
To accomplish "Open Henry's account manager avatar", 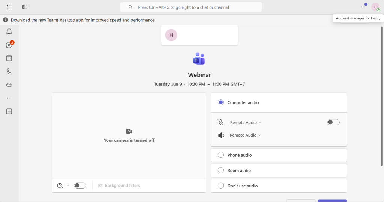I will click(x=375, y=7).
